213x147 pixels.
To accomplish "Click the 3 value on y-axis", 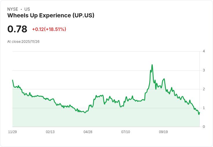I will [x=204, y=70].
